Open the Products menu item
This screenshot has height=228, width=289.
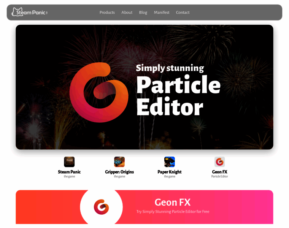pos(107,12)
